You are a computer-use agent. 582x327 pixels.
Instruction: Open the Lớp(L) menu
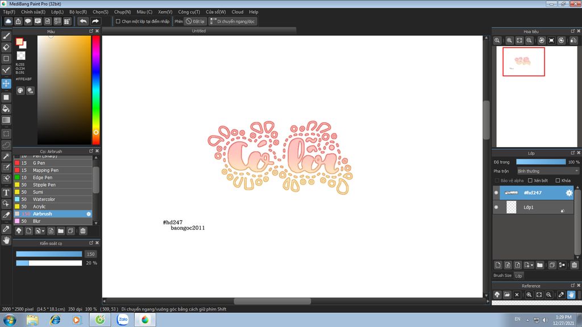point(57,12)
